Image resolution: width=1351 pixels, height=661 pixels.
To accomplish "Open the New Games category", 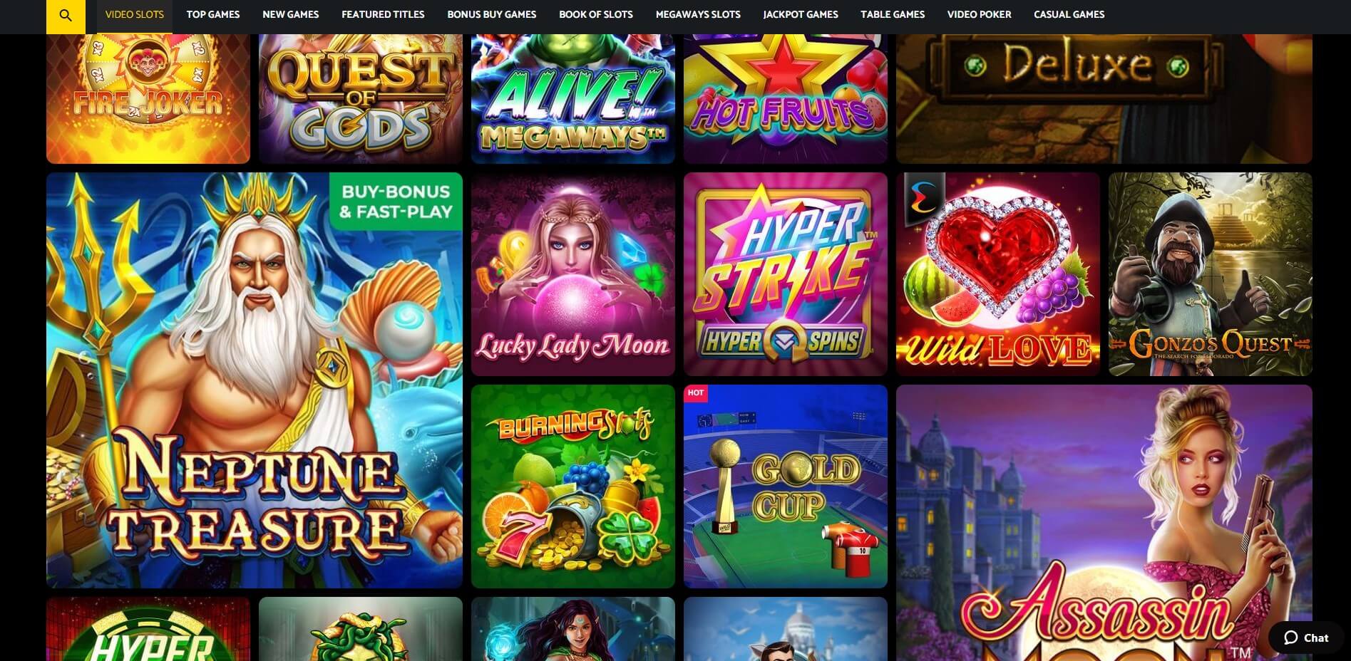I will (x=290, y=14).
